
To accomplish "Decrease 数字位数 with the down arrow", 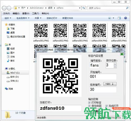I will (115, 67).
